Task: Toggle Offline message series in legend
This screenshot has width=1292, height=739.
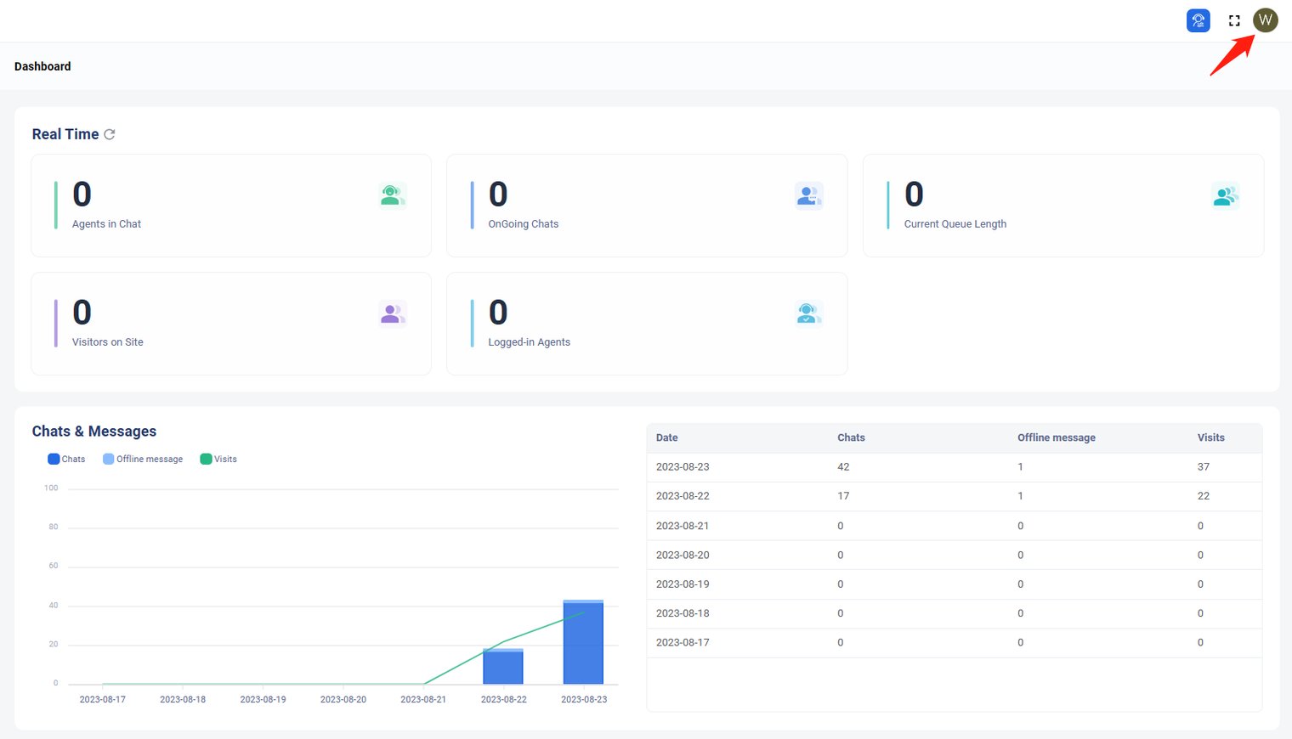Action: tap(143, 459)
